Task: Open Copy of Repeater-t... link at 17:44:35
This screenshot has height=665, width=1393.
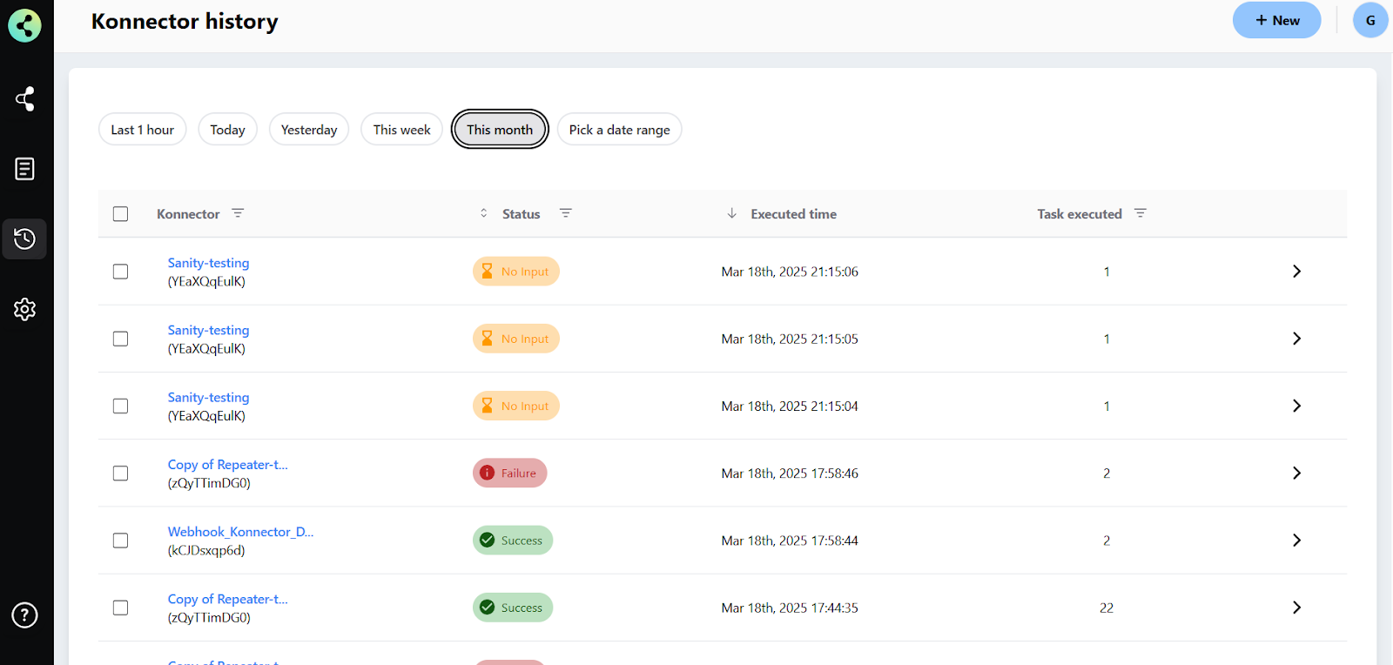Action: 227,599
